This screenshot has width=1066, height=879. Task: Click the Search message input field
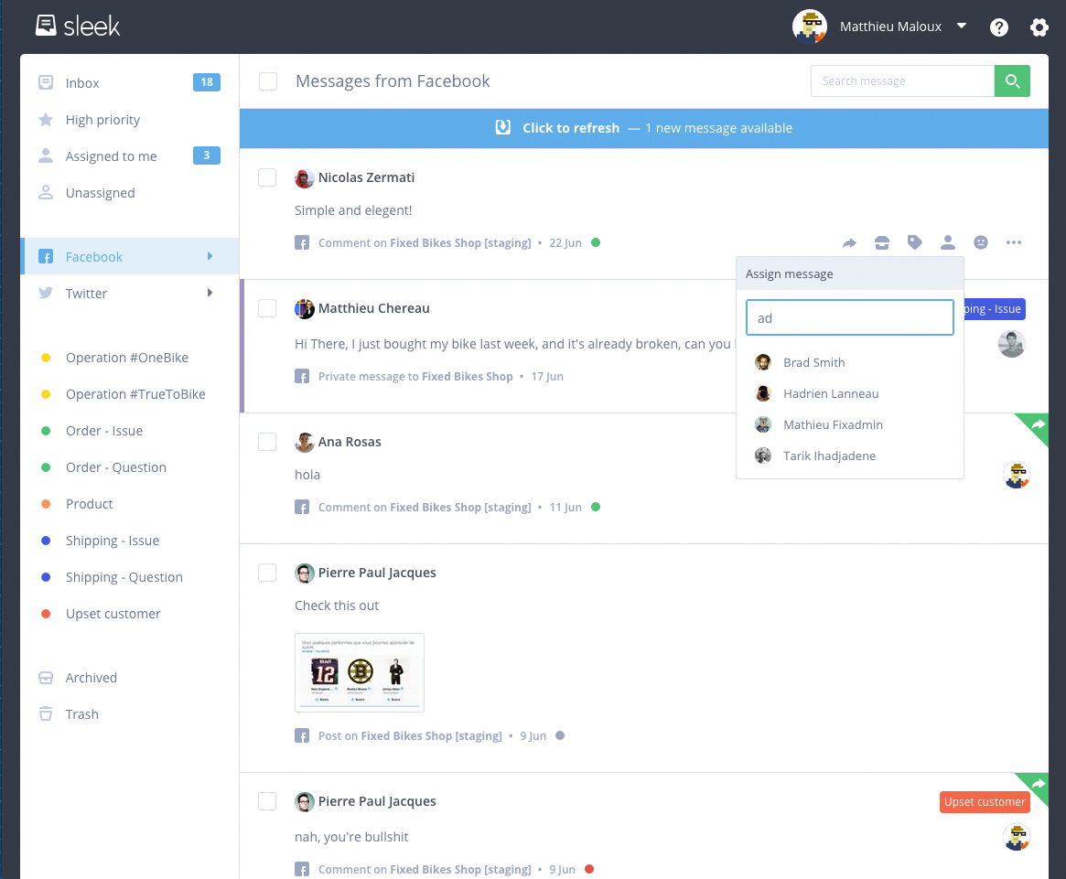coord(902,80)
